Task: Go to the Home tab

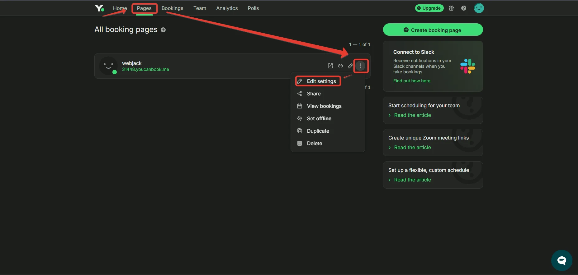Action: 120,8
